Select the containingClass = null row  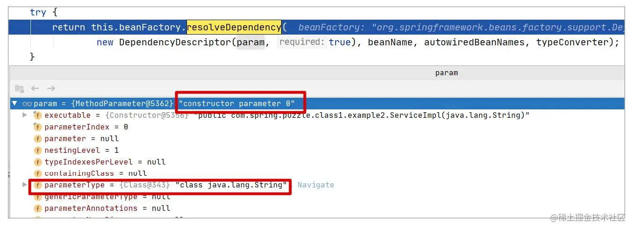click(317, 173)
